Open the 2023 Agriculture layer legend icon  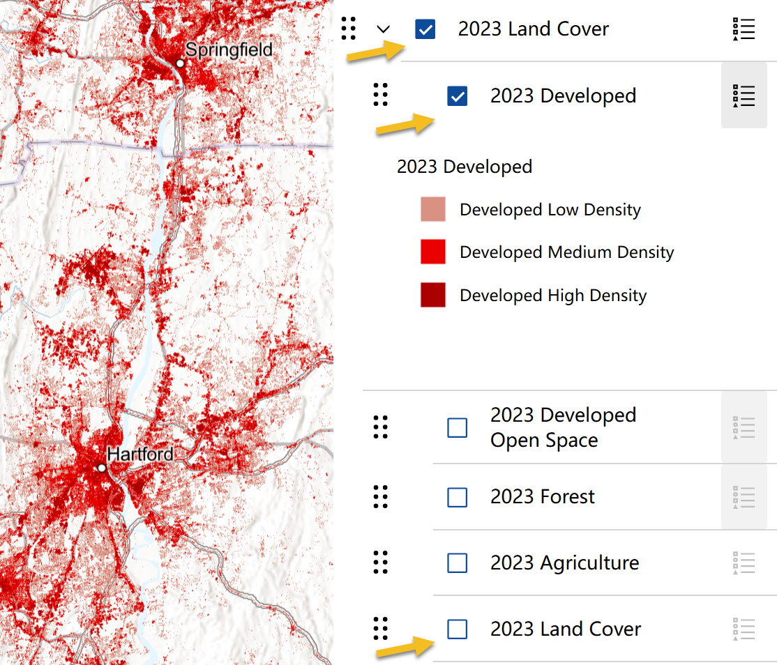(744, 563)
